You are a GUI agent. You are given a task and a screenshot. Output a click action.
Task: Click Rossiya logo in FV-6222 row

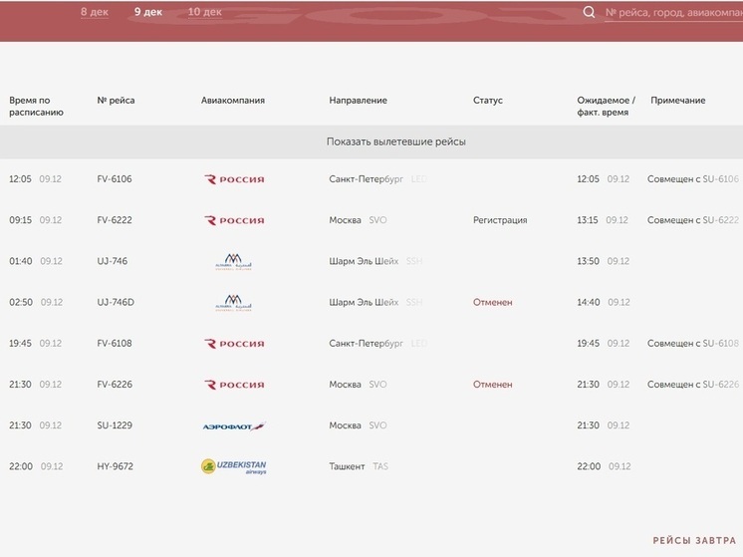pyautogui.click(x=234, y=220)
